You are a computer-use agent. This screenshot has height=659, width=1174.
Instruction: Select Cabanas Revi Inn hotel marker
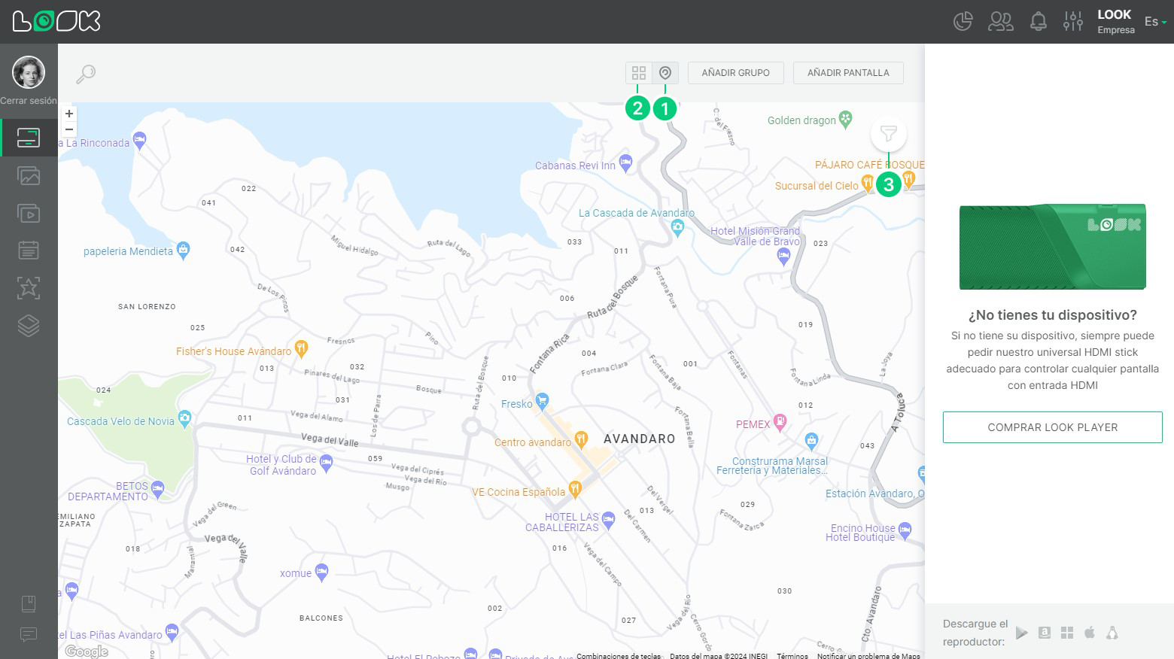point(625,162)
